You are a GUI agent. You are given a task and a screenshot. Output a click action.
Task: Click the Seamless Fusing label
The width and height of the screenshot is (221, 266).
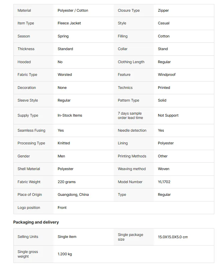[31, 130]
